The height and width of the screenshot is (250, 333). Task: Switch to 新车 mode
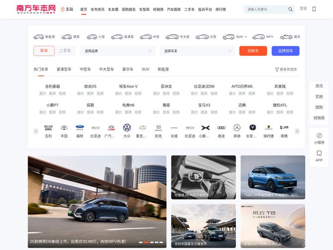coord(44,51)
